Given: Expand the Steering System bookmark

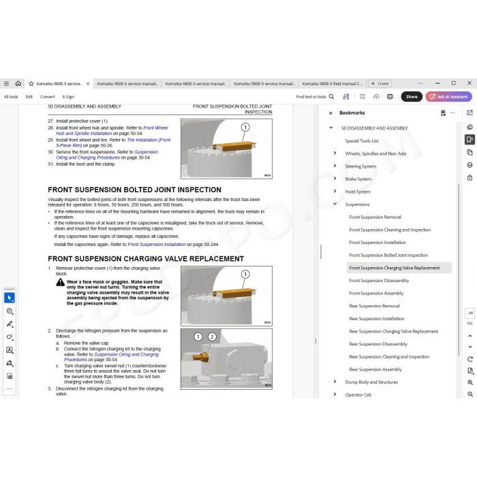Looking at the screenshot, I should (x=335, y=166).
